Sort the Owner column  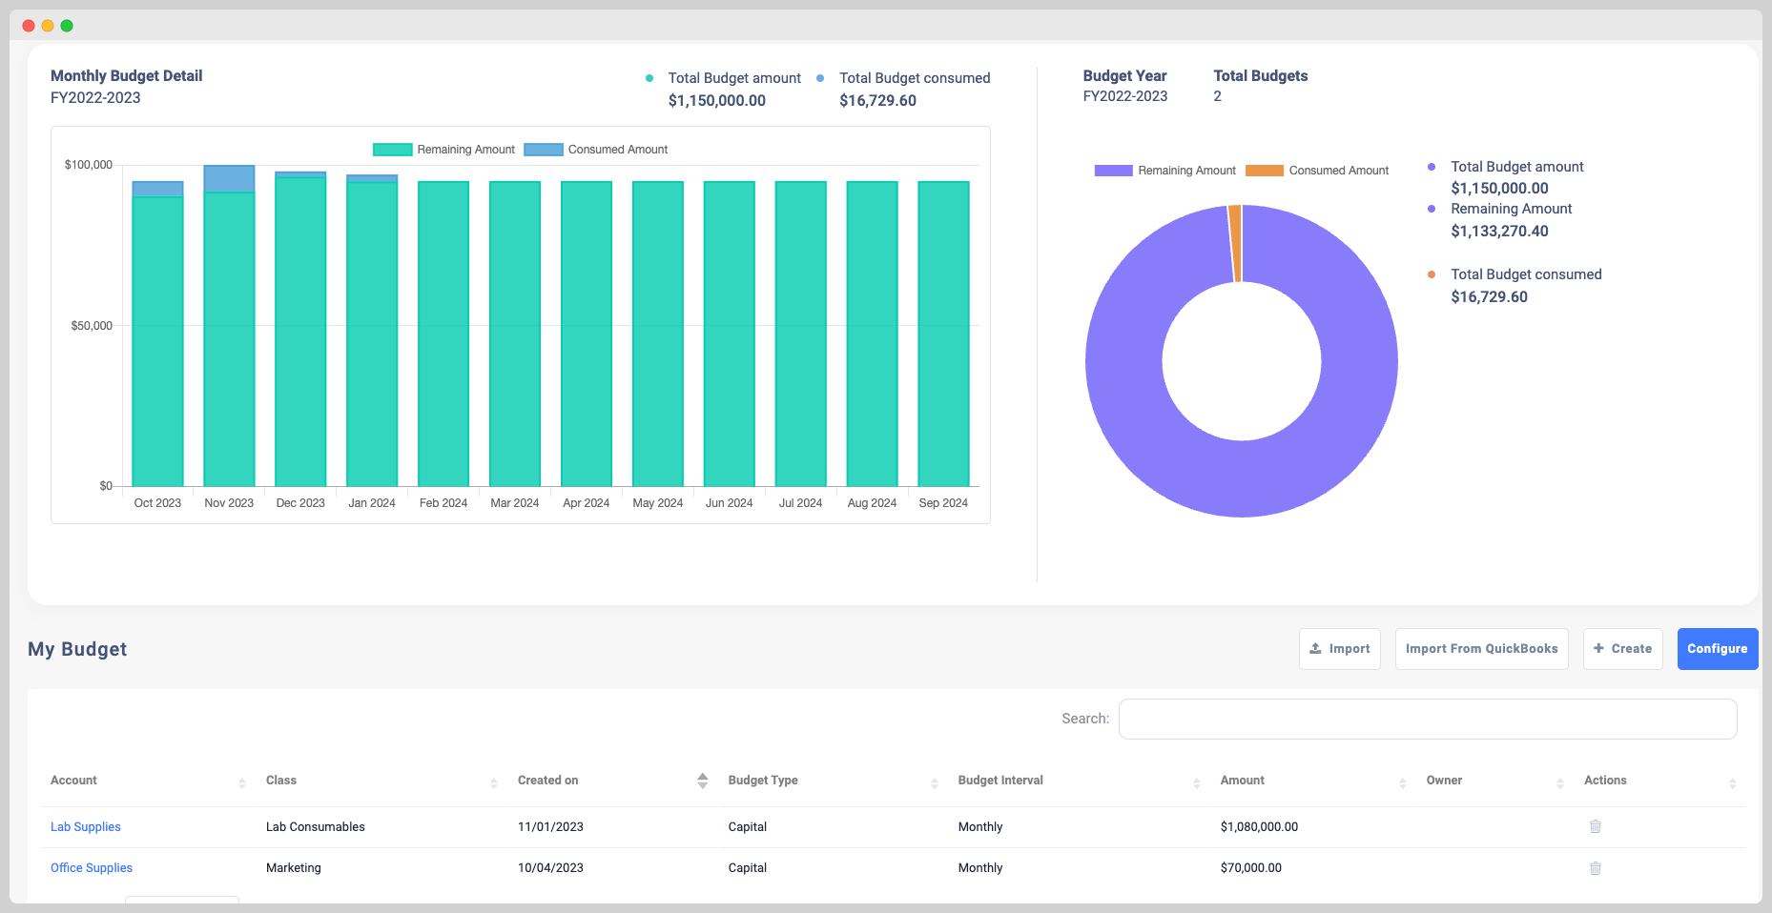pyautogui.click(x=1560, y=781)
